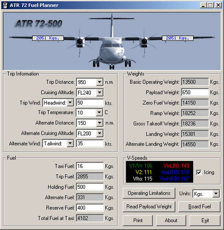Open the Cruising Altitude FL240 dropdown
Screen dimensions: 224x230
click(99, 92)
